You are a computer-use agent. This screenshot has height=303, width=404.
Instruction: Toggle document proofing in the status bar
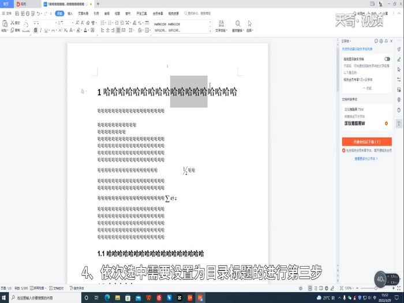[x=57, y=287]
